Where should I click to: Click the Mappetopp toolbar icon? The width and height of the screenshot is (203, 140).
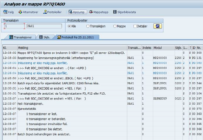99,12
